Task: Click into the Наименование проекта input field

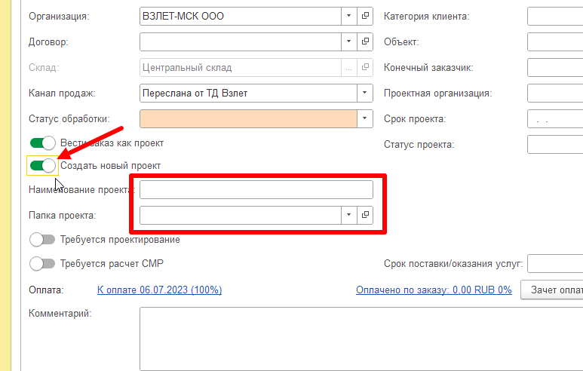Action: pos(256,189)
